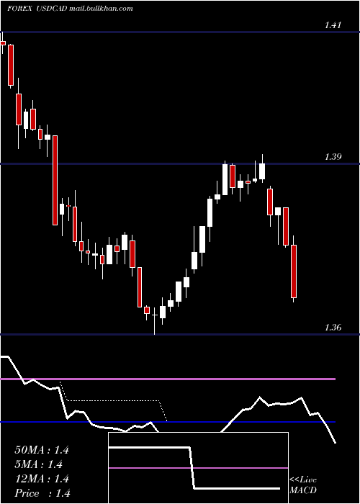360x504 pixels.
Task: Click the 50MA : 1.4 value
Action: click(42, 450)
